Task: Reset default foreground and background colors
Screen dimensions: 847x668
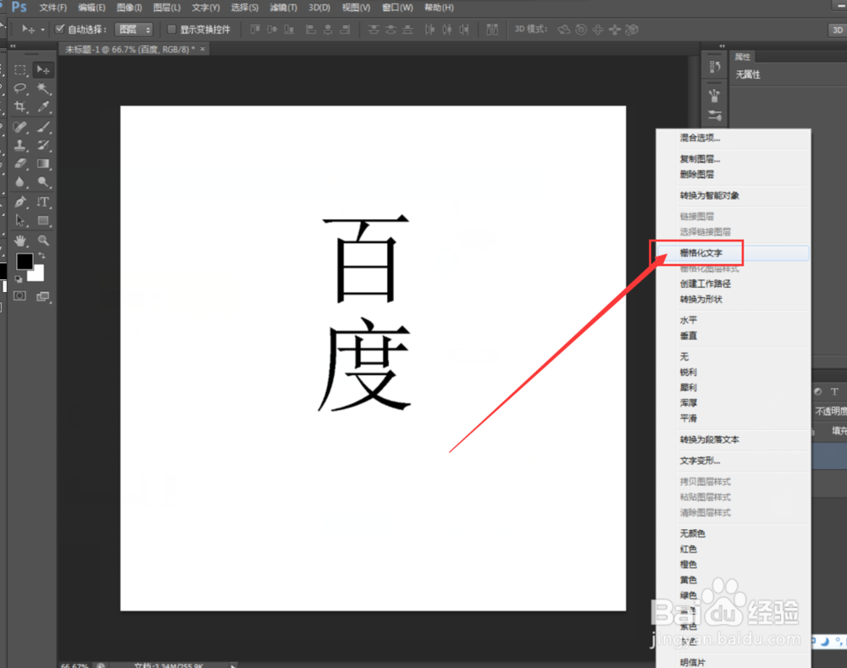Action: click(19, 279)
